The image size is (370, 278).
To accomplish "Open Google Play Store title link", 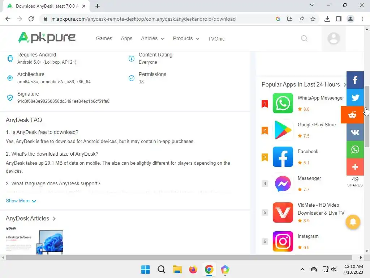I will 317,125.
